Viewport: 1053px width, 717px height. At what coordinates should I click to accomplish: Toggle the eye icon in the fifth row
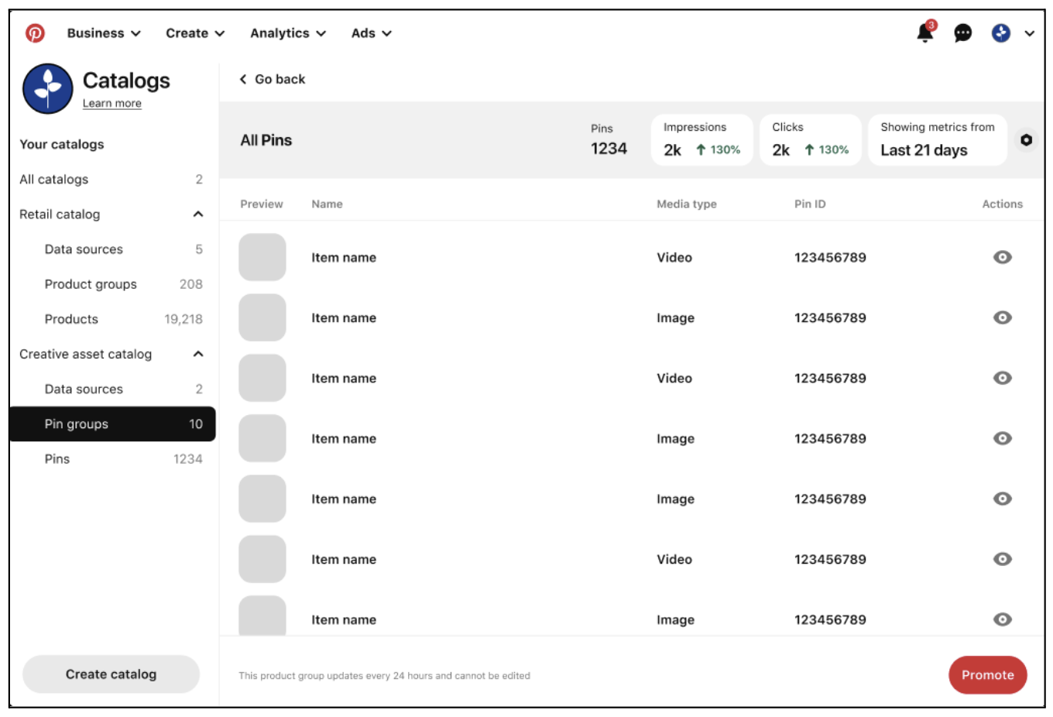coord(1003,499)
